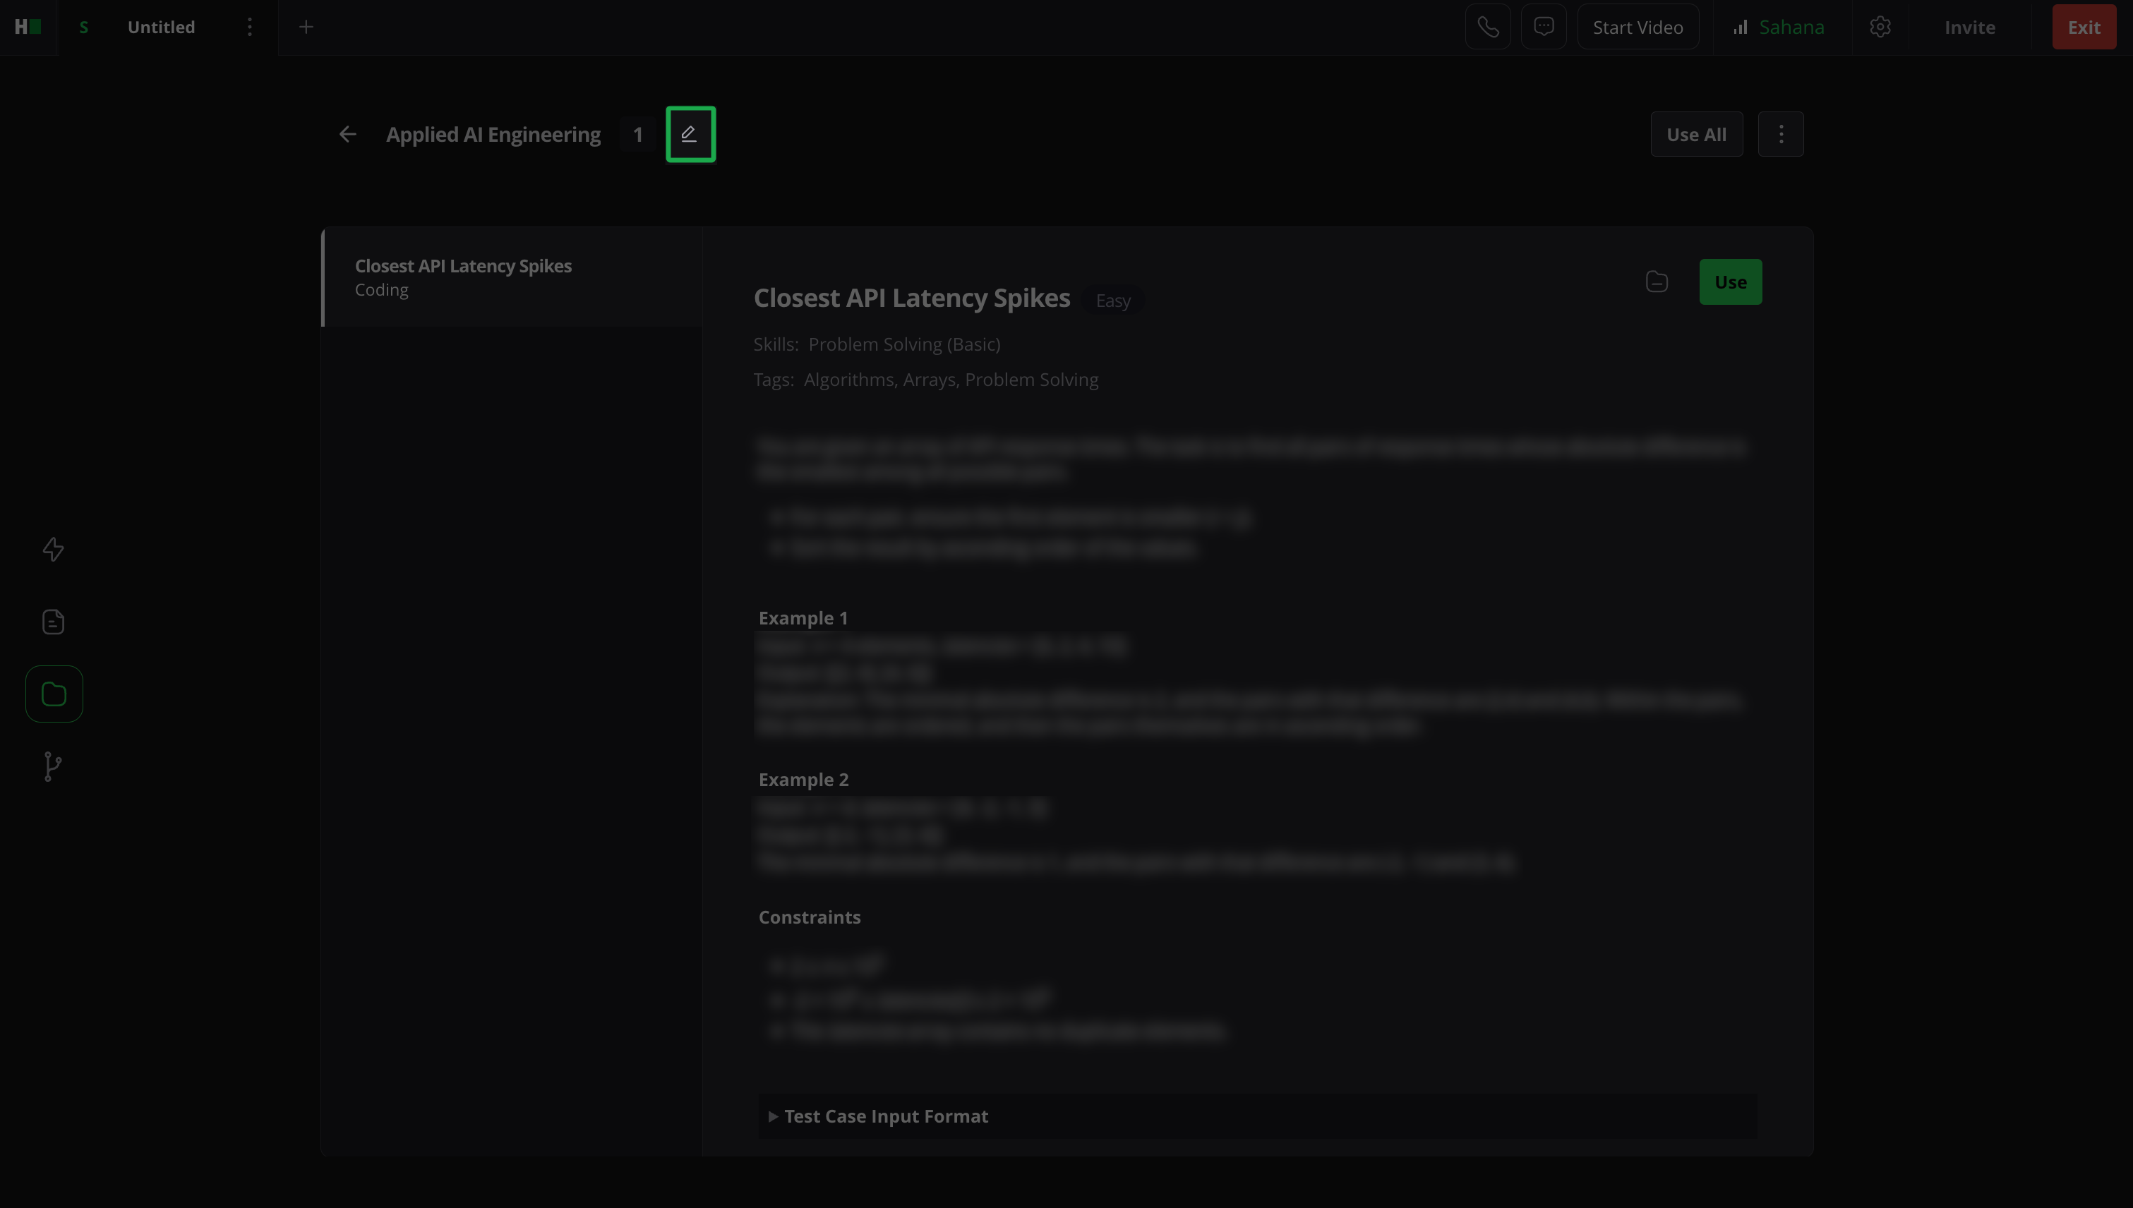
Task: Go back using the left arrow icon
Action: point(347,134)
